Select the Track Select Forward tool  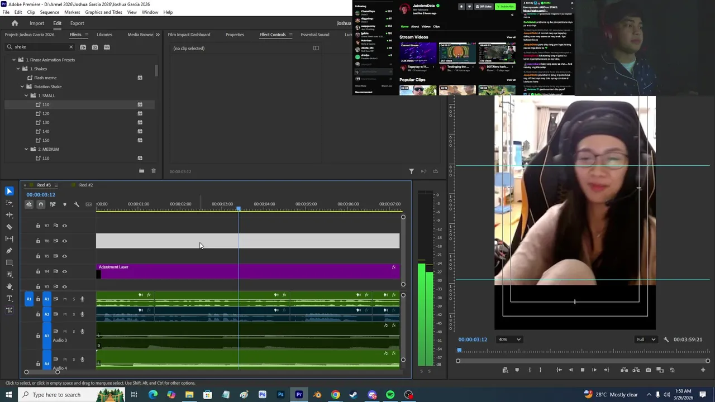[x=9, y=203]
